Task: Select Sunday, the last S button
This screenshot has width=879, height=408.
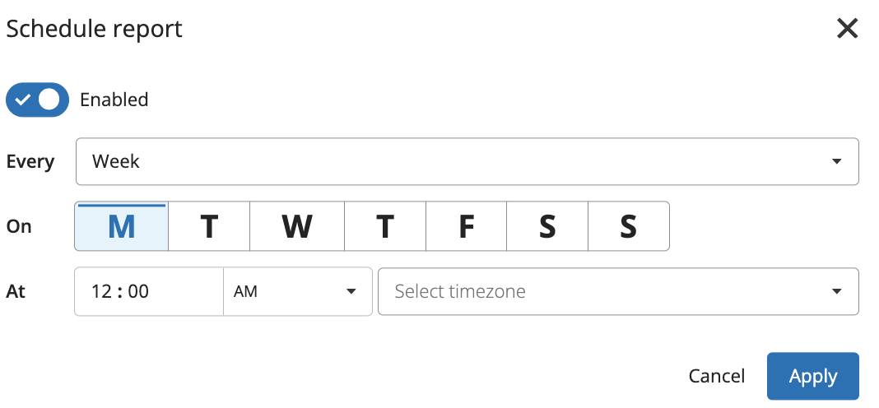Action: pyautogui.click(x=628, y=226)
